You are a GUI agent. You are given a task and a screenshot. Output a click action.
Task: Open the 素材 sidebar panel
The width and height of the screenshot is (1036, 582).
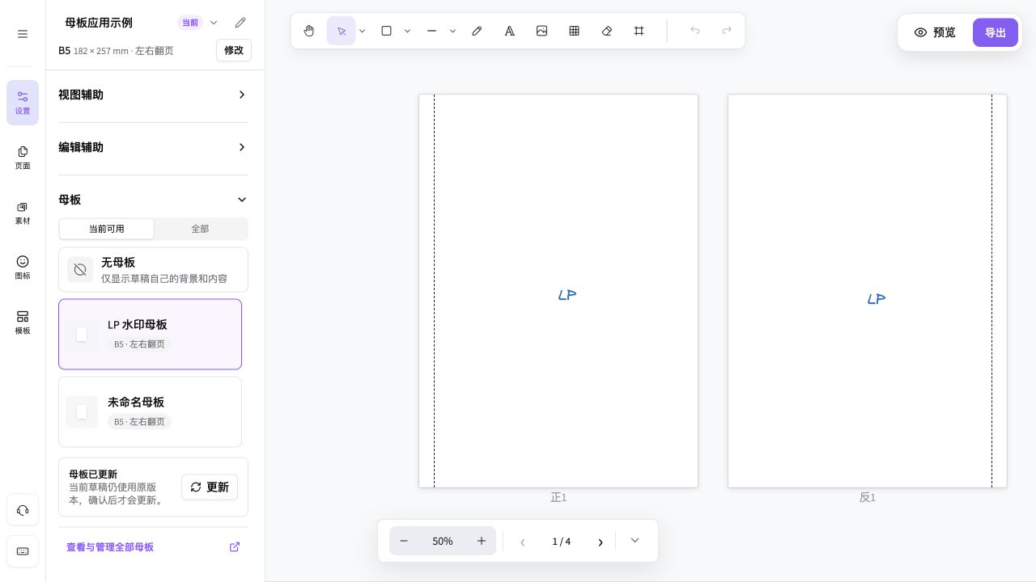pyautogui.click(x=23, y=213)
